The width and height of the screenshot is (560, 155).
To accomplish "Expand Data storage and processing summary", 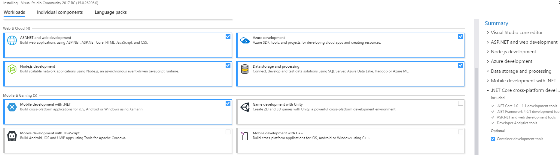I will click(x=488, y=71).
